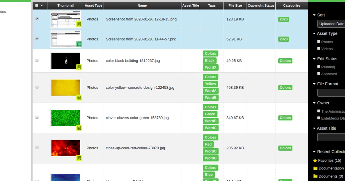
Task: Click the Yellow tag
Action: coord(210,84)
